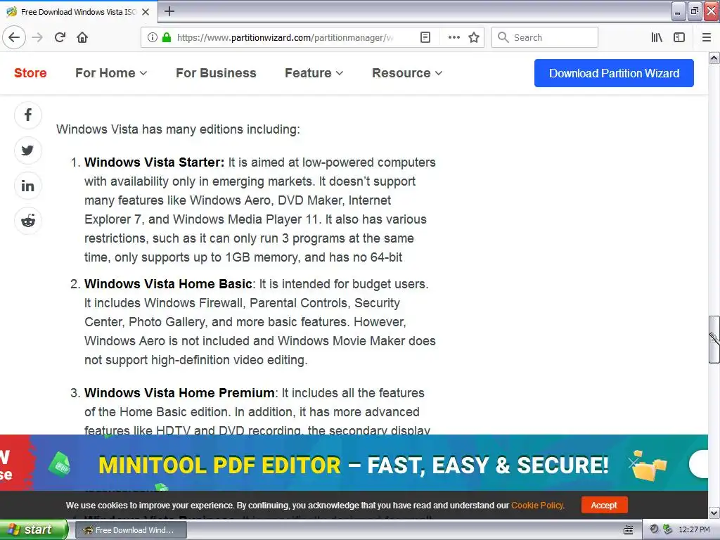Click the Windows Vista Home Basic heading
The width and height of the screenshot is (720, 540).
(168, 284)
